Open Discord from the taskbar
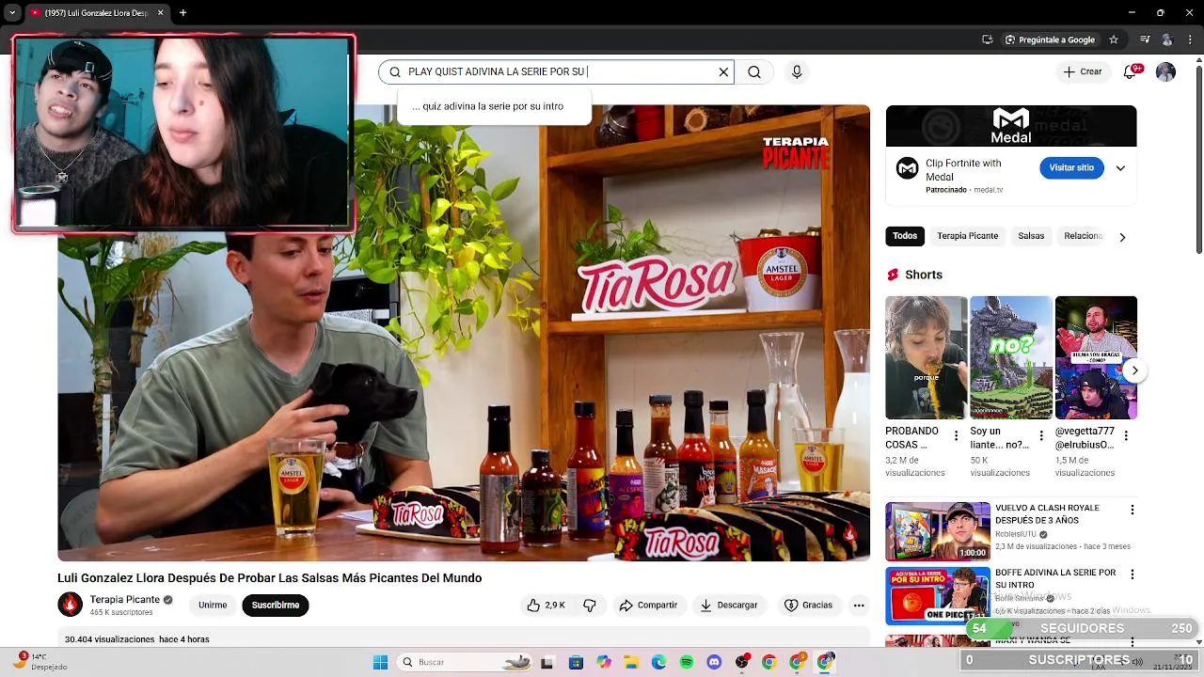Viewport: 1204px width, 677px height. (x=714, y=662)
